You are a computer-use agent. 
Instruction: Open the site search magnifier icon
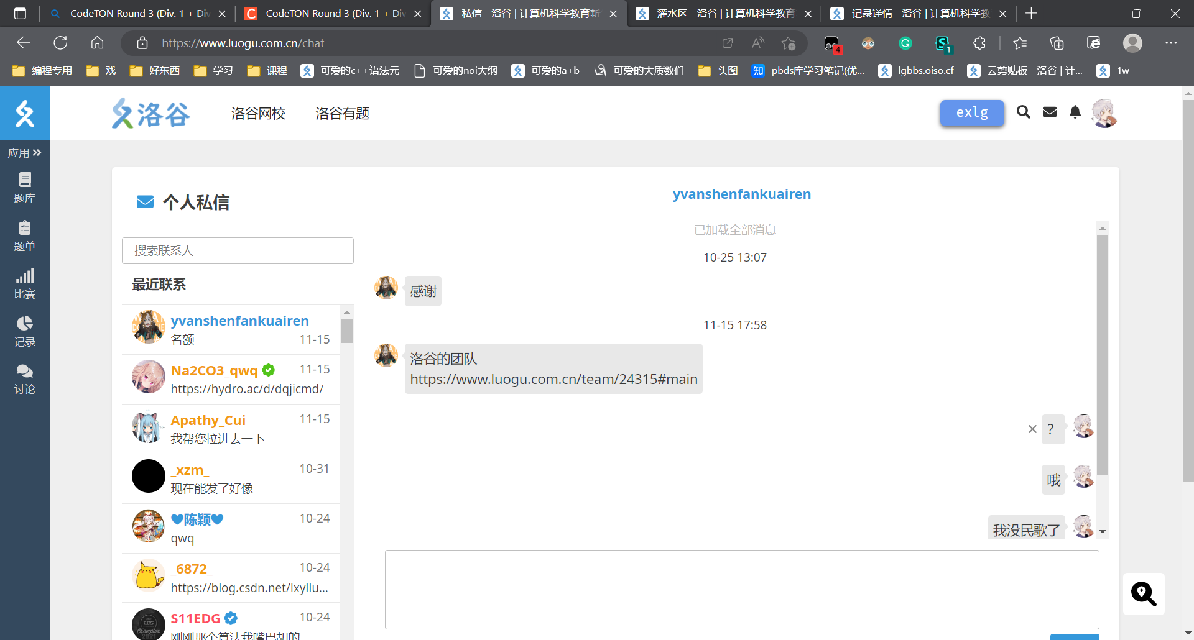click(1024, 112)
